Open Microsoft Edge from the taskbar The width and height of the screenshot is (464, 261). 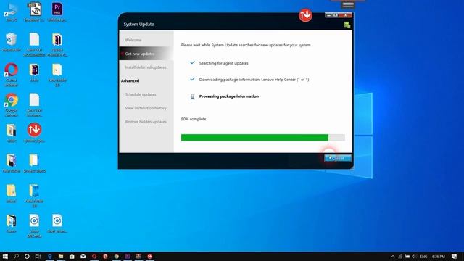(50, 256)
